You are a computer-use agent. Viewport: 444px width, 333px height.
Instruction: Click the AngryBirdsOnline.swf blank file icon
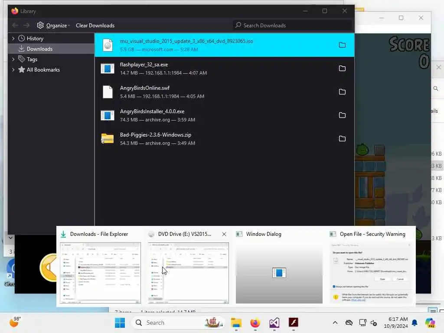point(108,92)
